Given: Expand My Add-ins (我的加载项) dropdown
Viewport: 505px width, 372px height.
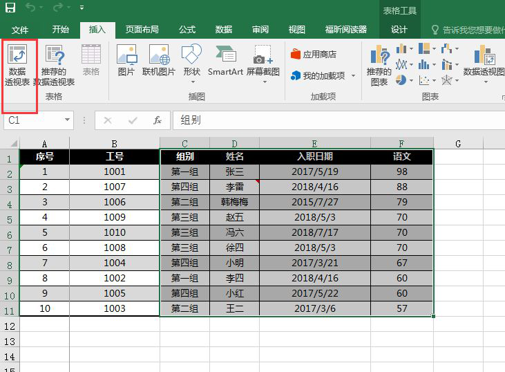Looking at the screenshot, I should (x=353, y=76).
